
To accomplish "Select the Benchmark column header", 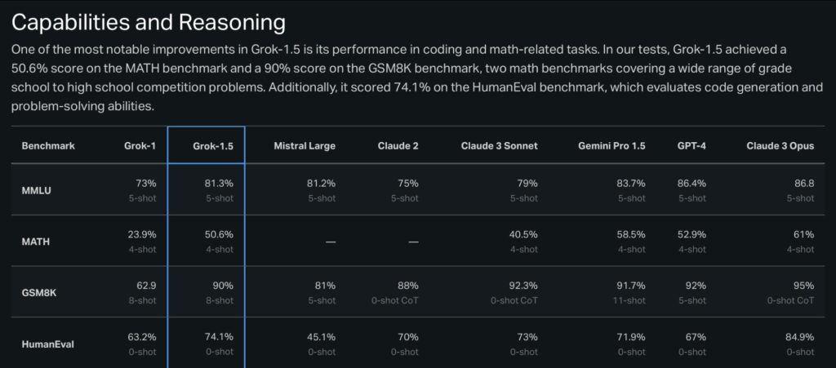I will click(48, 146).
